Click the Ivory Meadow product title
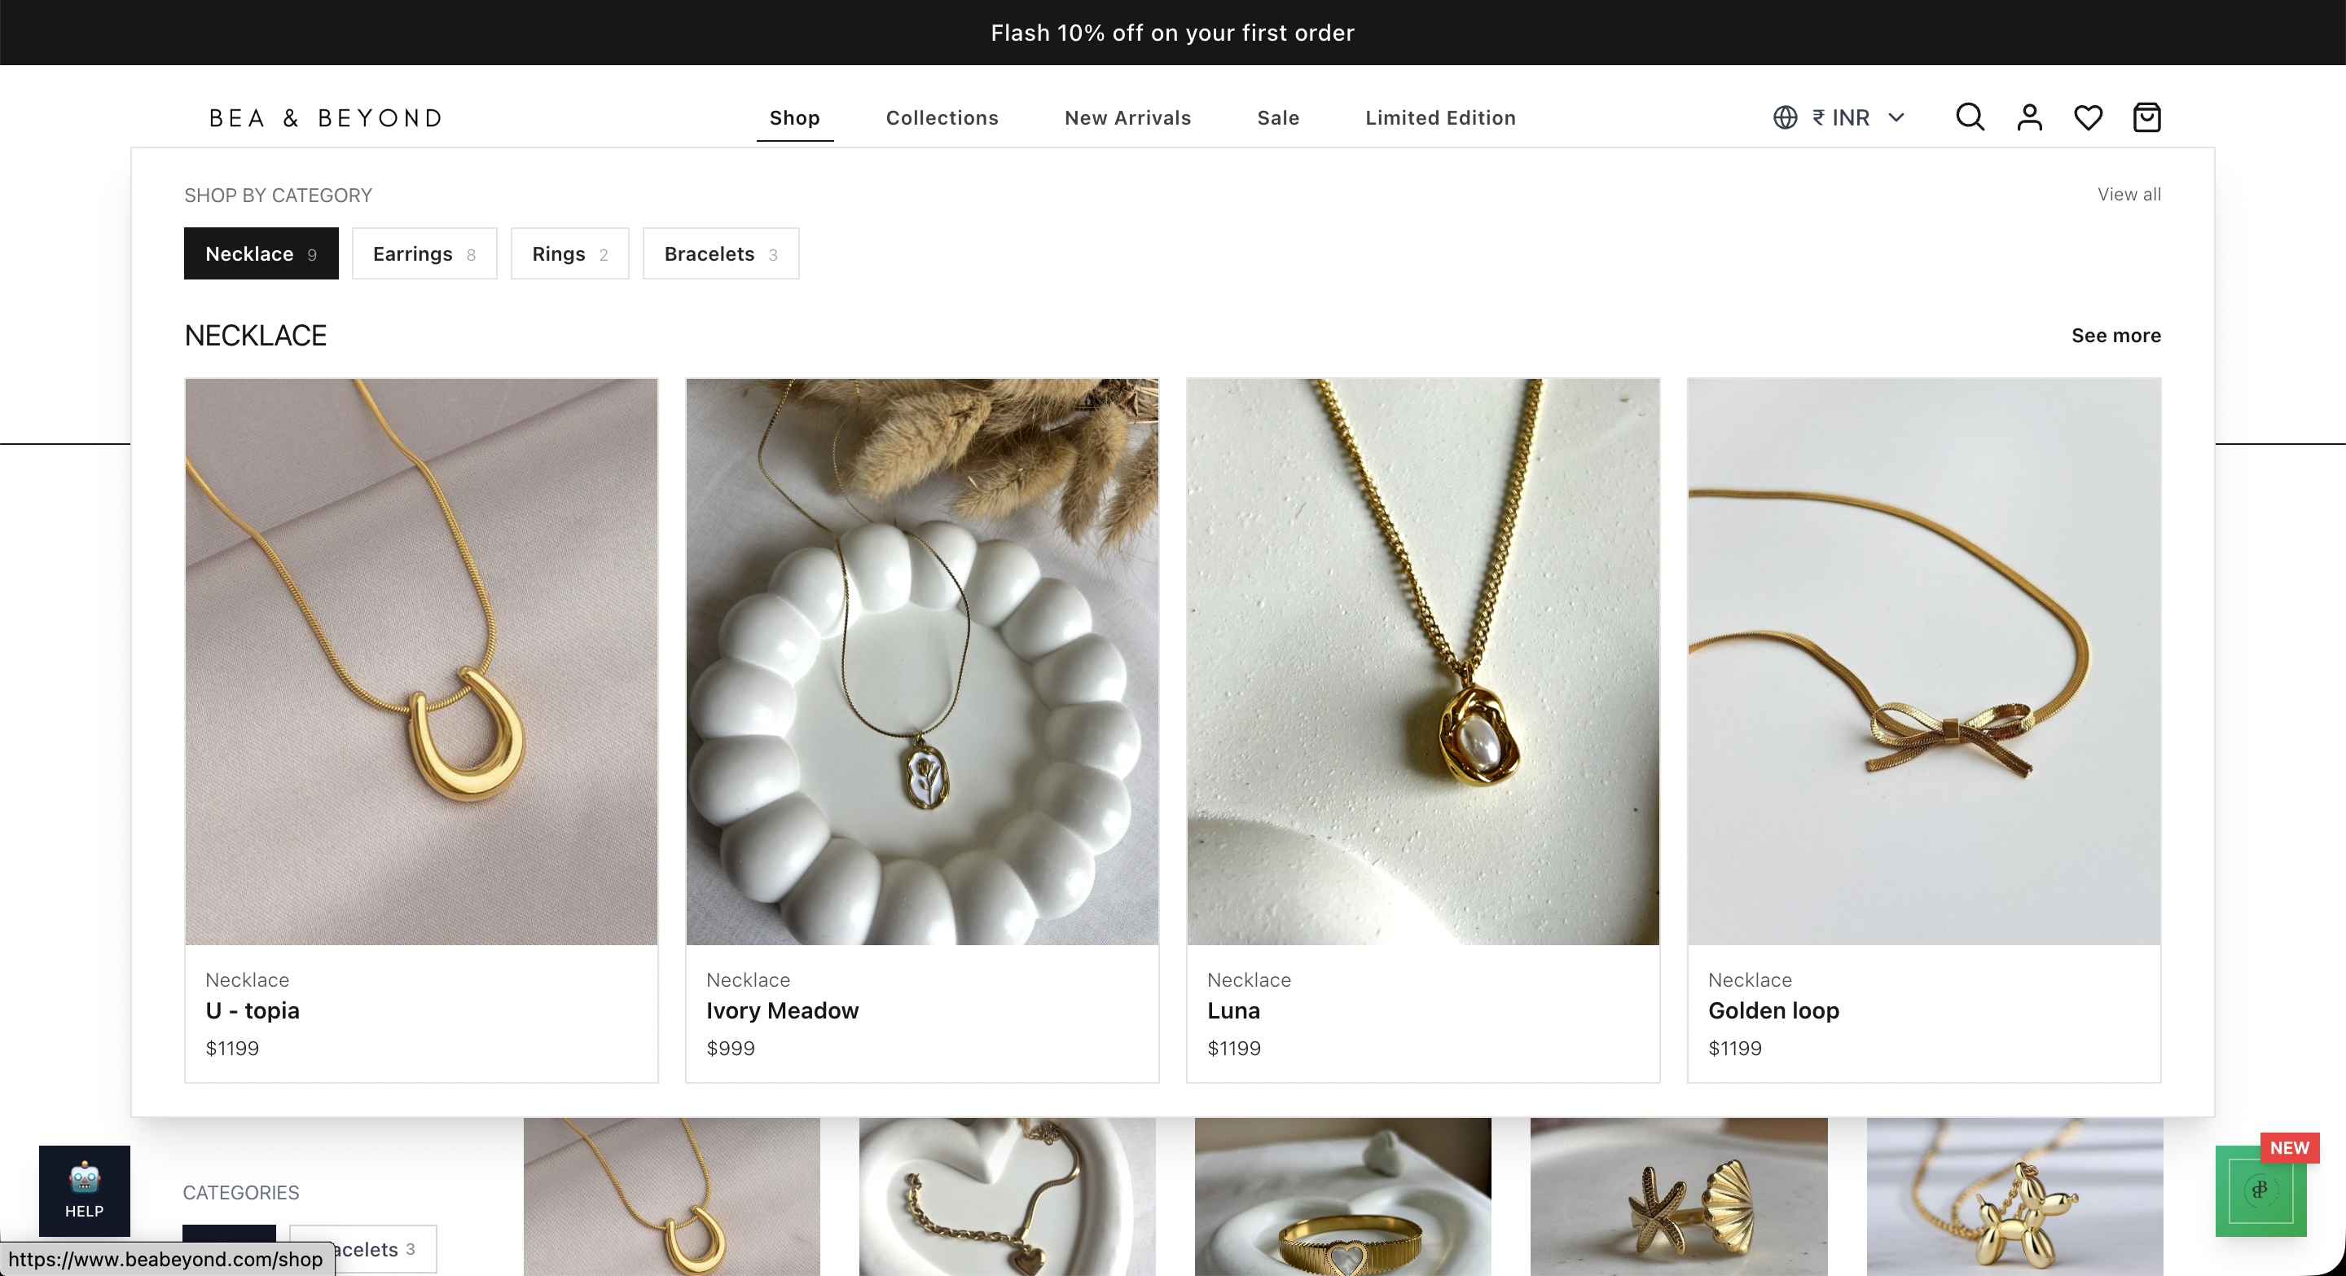The image size is (2346, 1276). click(782, 1010)
